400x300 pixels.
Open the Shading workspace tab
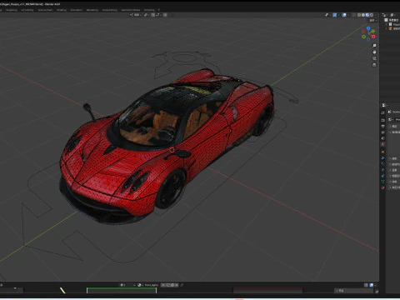pos(62,10)
